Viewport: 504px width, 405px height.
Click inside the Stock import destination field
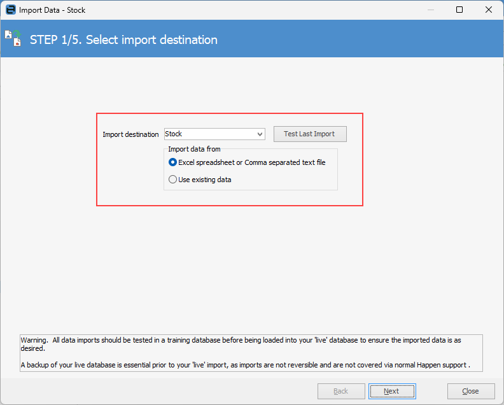(x=210, y=134)
